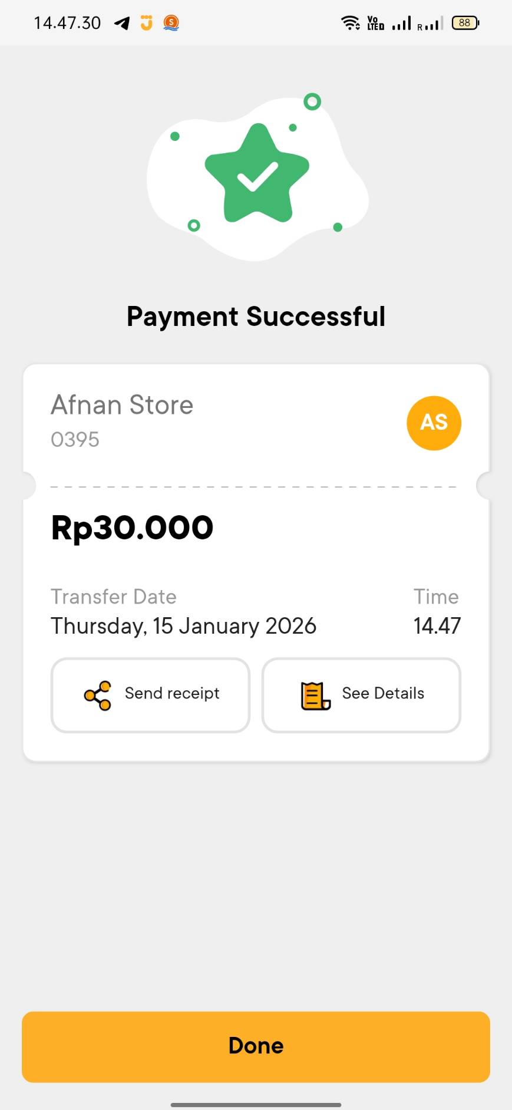Open Send receipt option

click(150, 695)
